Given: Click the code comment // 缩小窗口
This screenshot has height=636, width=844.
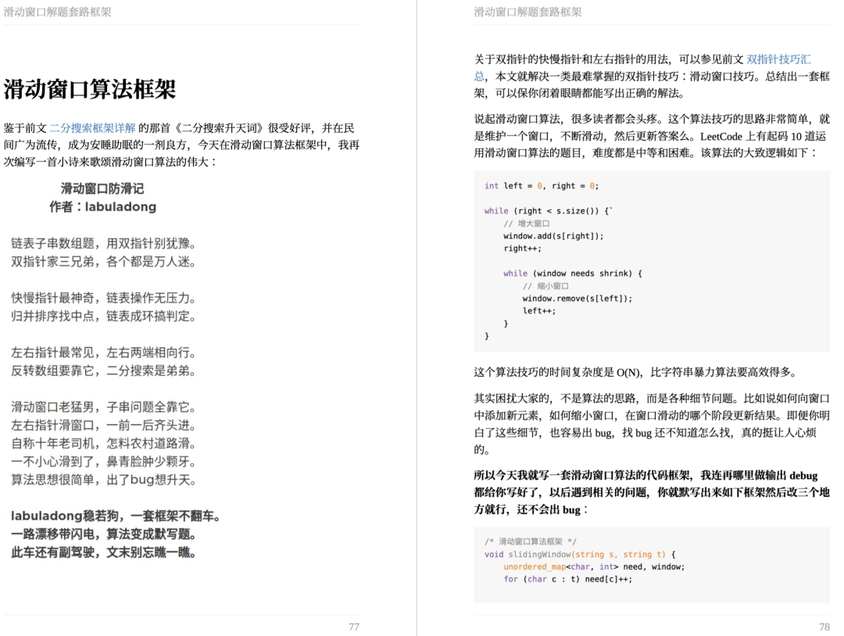Looking at the screenshot, I should (545, 286).
